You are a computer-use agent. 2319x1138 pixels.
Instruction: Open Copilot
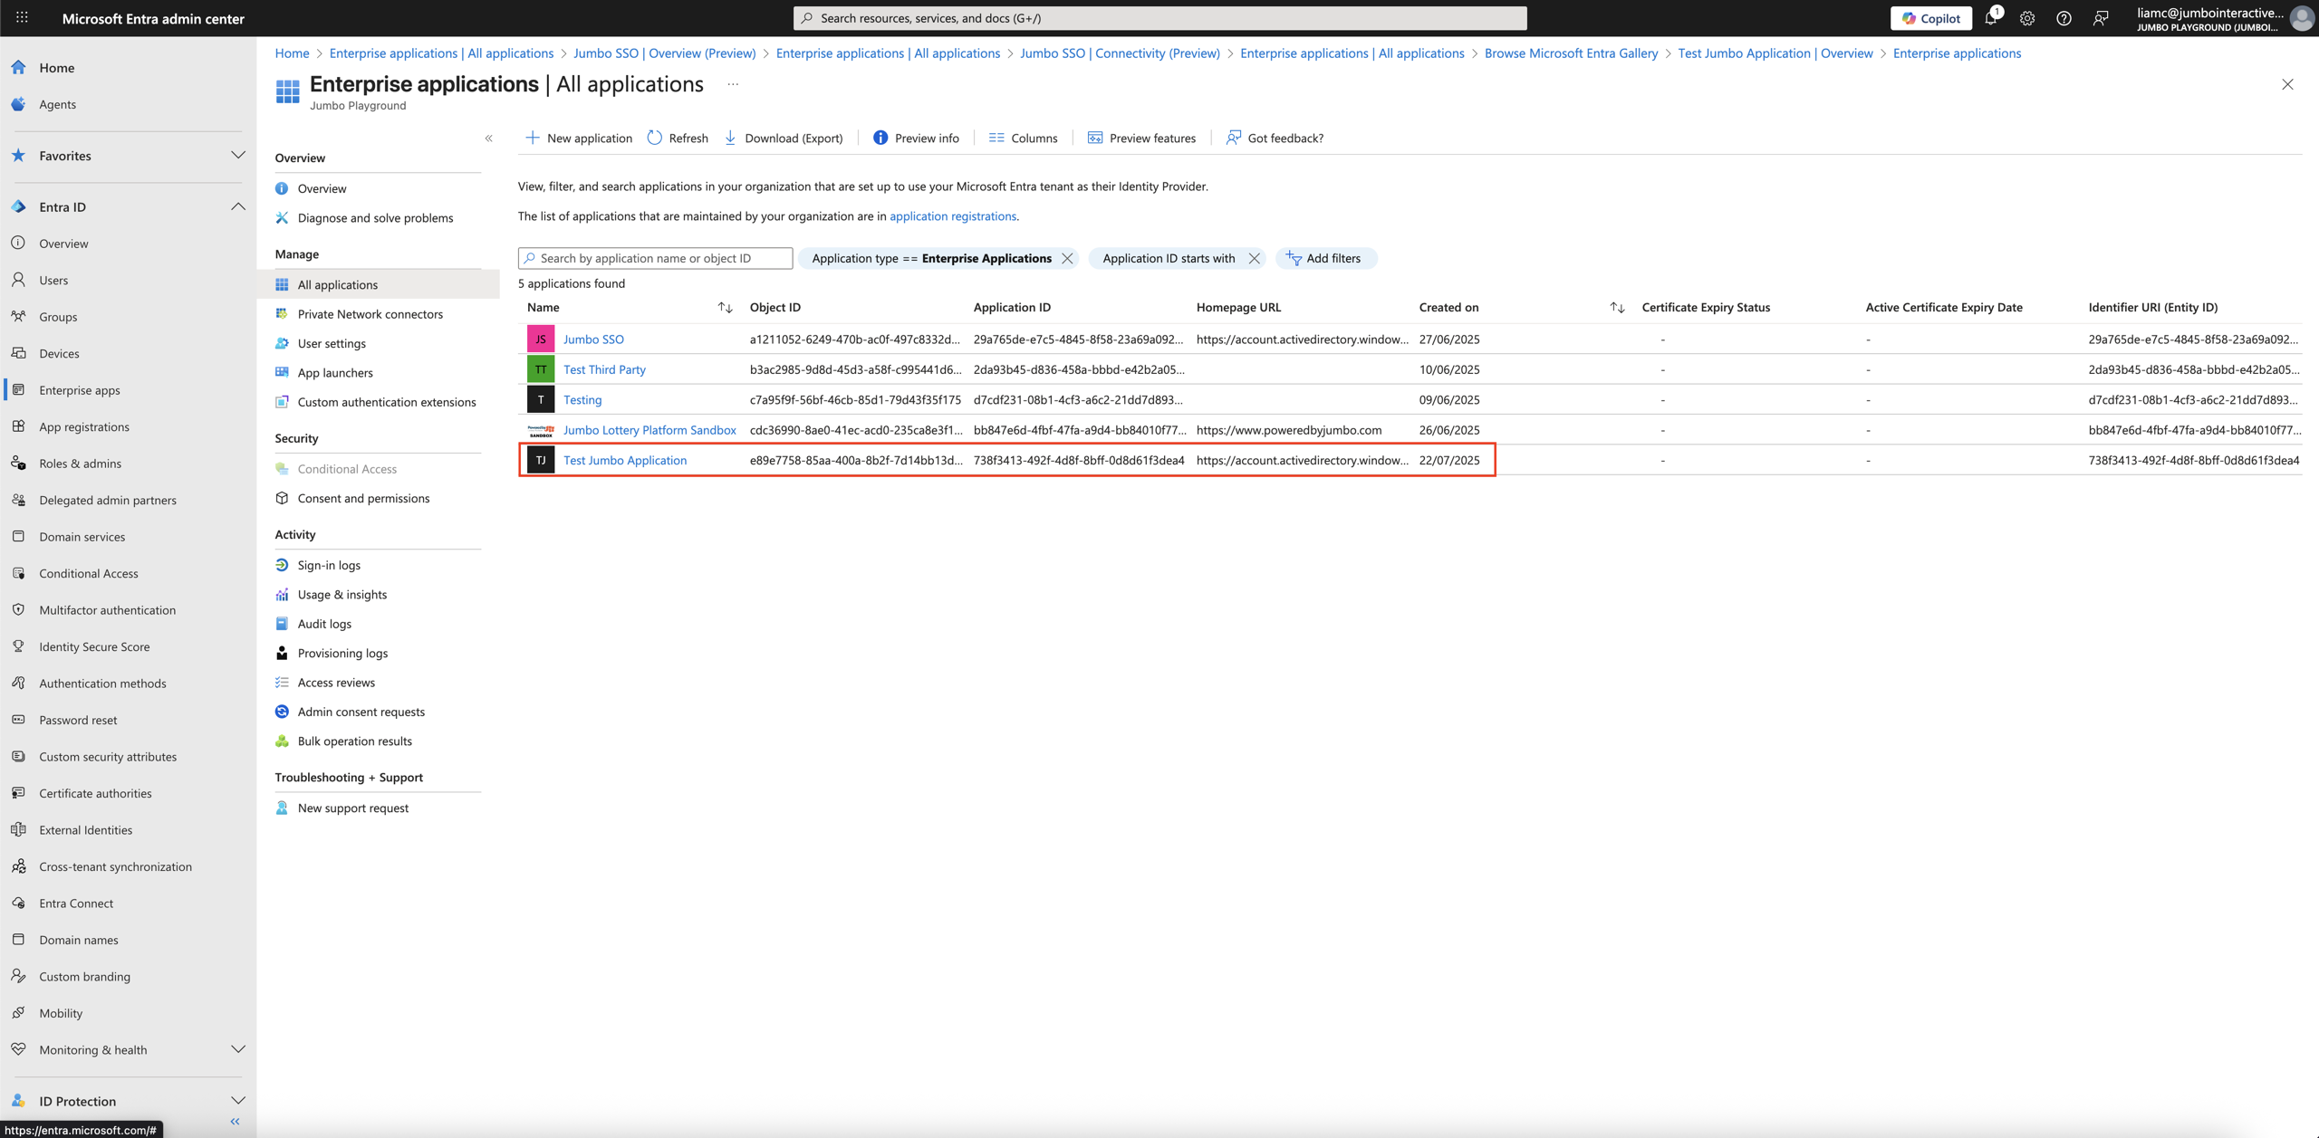pyautogui.click(x=1930, y=18)
